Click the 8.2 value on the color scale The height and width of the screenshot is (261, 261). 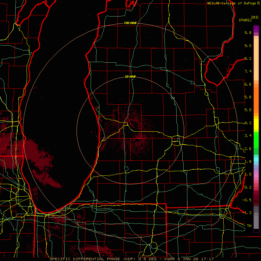point(248,58)
